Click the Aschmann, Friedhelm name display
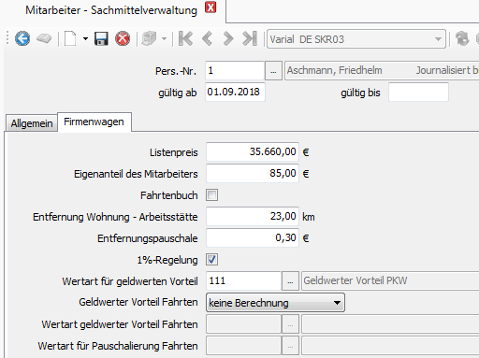Screen dimensions: 479x358 tap(334, 70)
